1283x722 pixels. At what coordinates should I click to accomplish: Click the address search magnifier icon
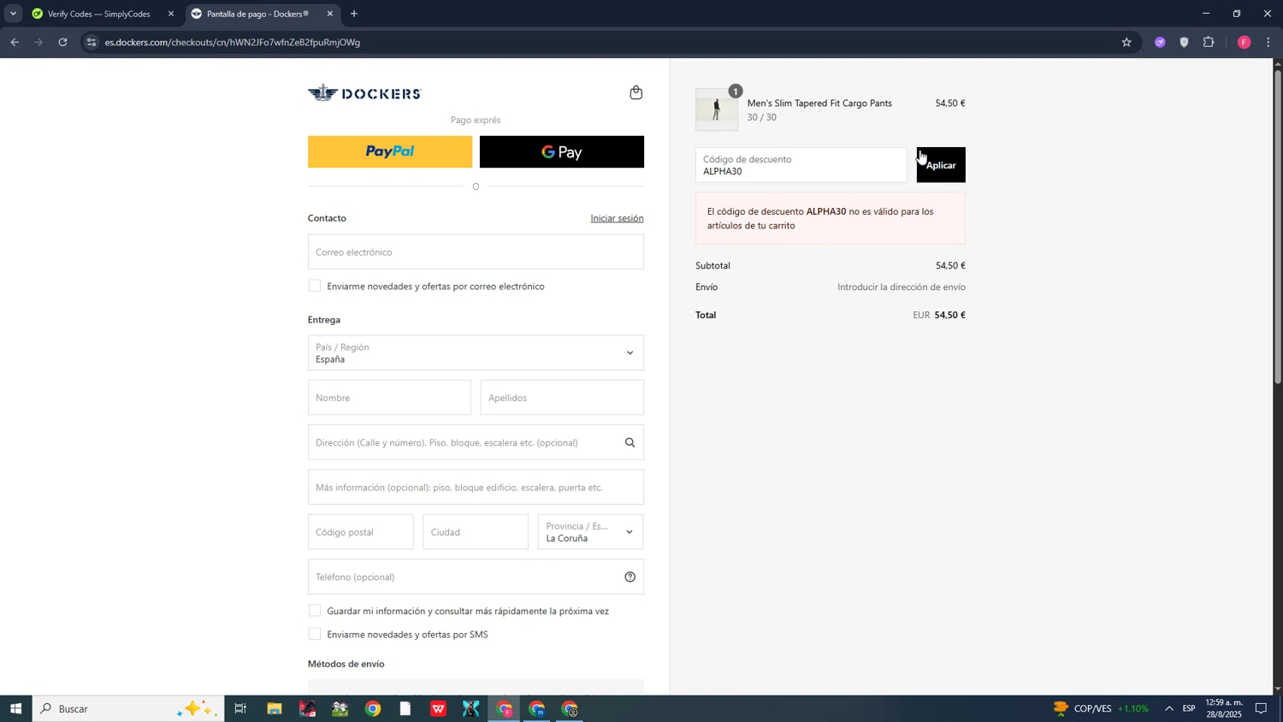[x=630, y=442]
